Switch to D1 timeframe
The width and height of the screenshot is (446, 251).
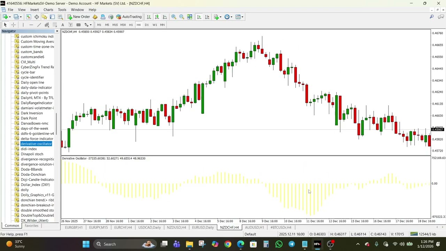point(147,25)
